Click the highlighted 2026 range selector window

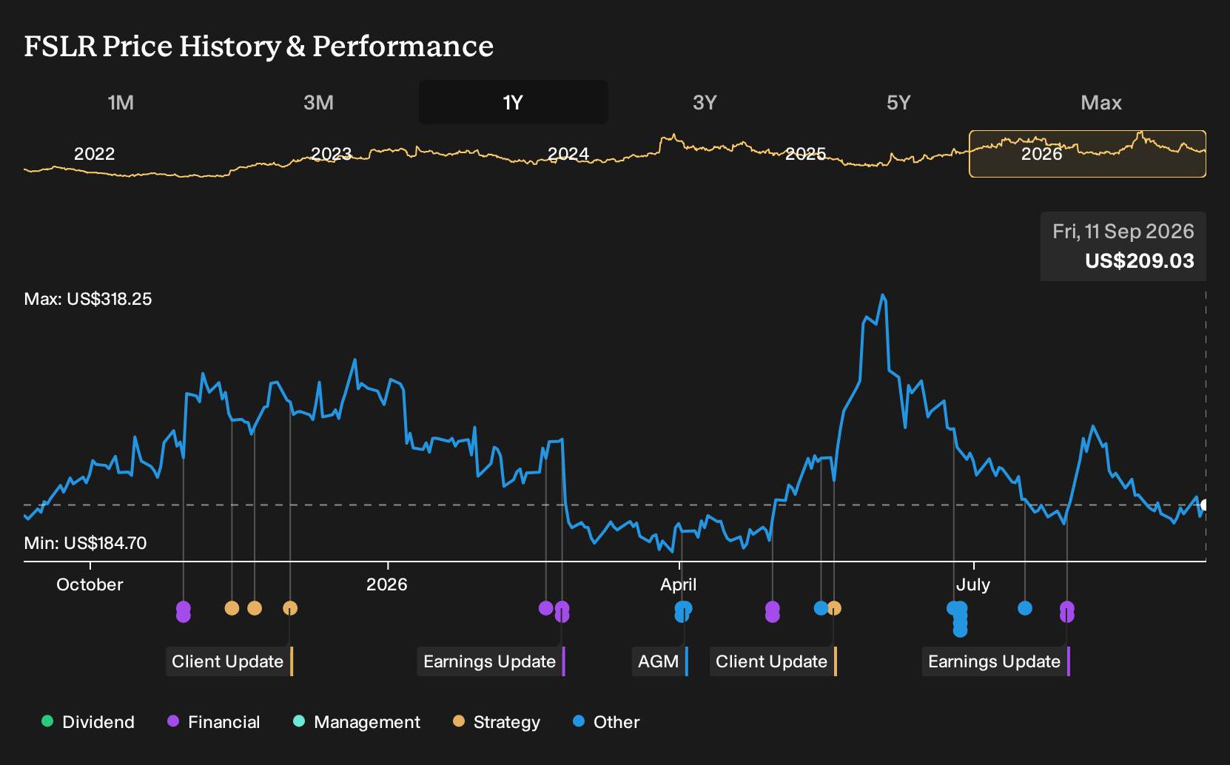tap(1087, 154)
